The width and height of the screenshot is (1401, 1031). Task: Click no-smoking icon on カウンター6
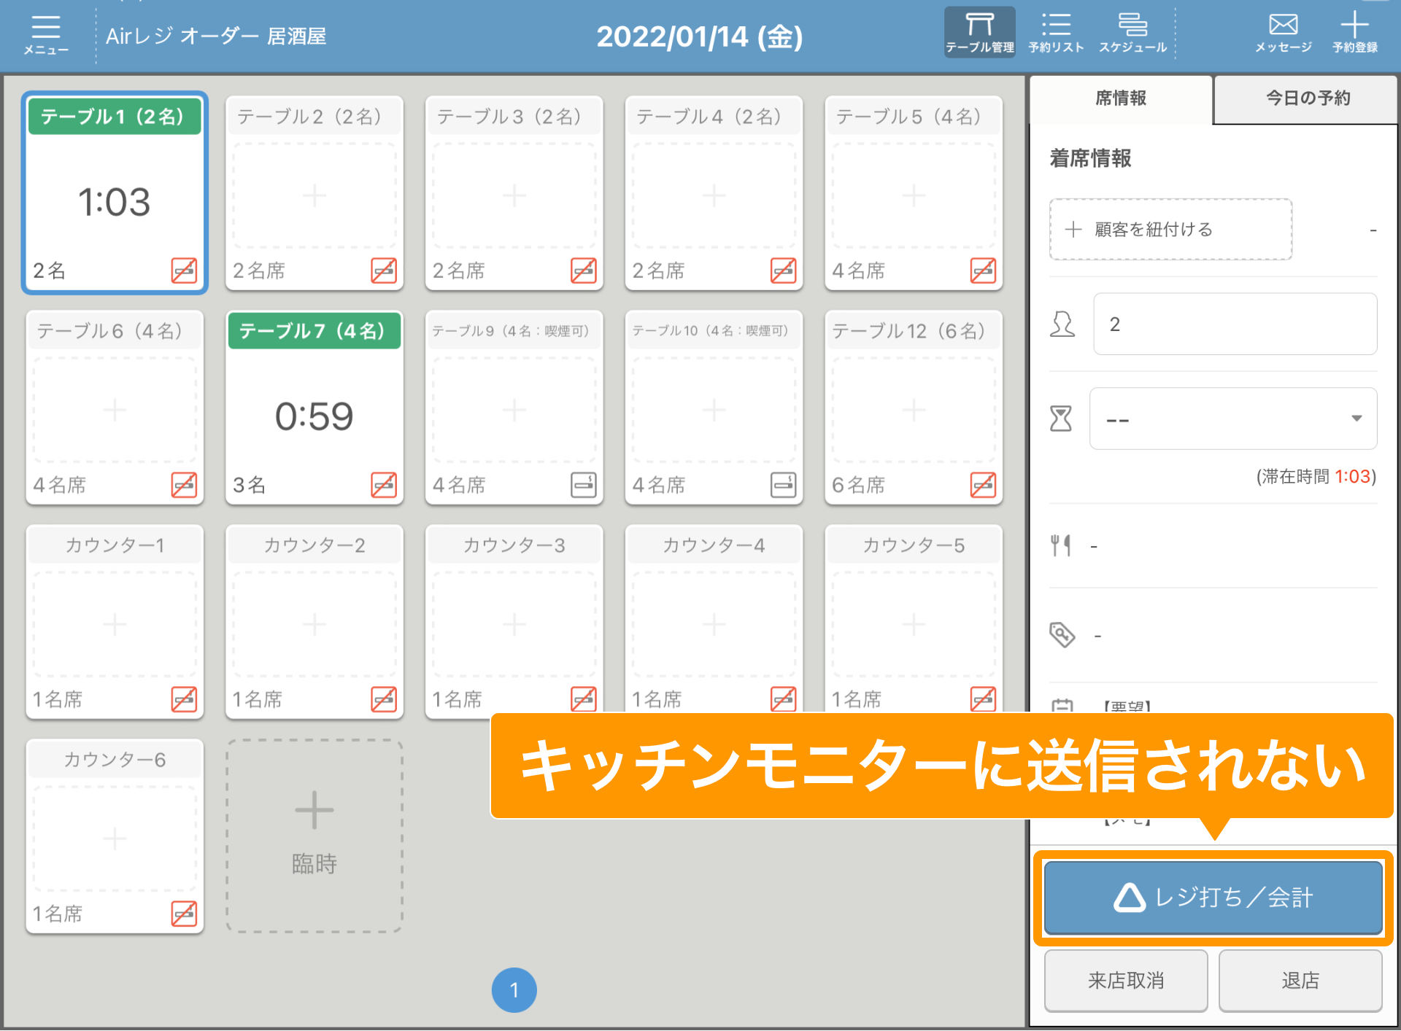[184, 914]
